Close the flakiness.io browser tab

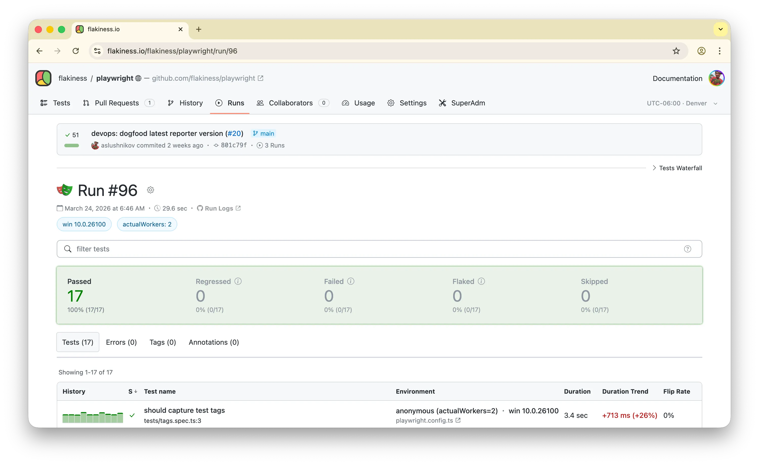click(x=181, y=29)
